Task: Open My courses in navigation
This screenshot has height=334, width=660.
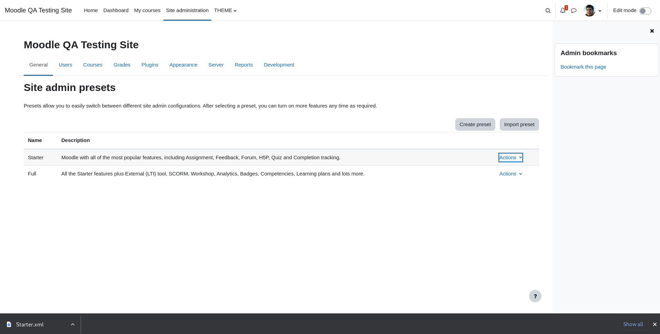Action: tap(147, 10)
